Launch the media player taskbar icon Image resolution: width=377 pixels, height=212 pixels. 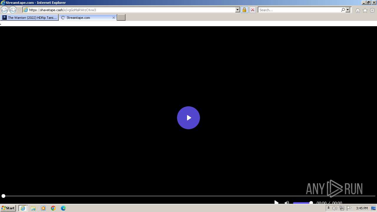[43, 208]
